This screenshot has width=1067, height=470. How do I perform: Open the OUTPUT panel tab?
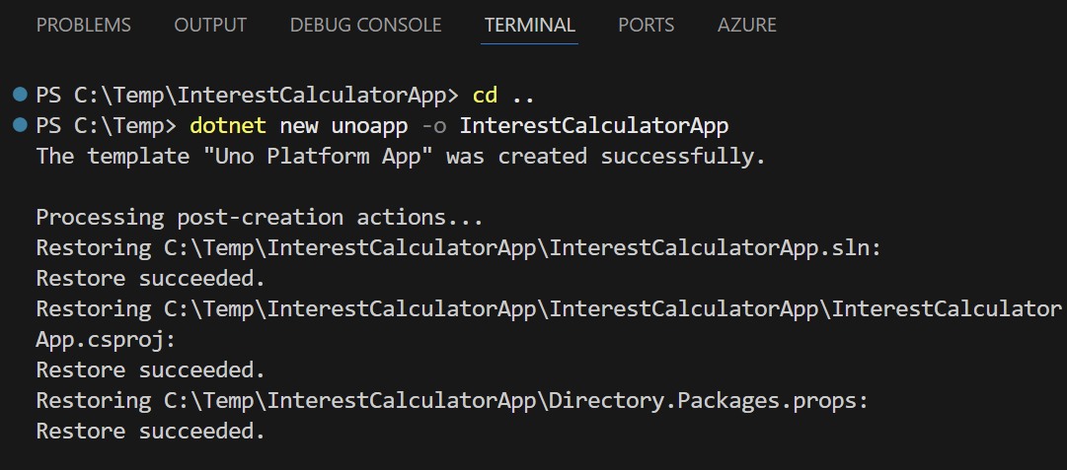[210, 26]
